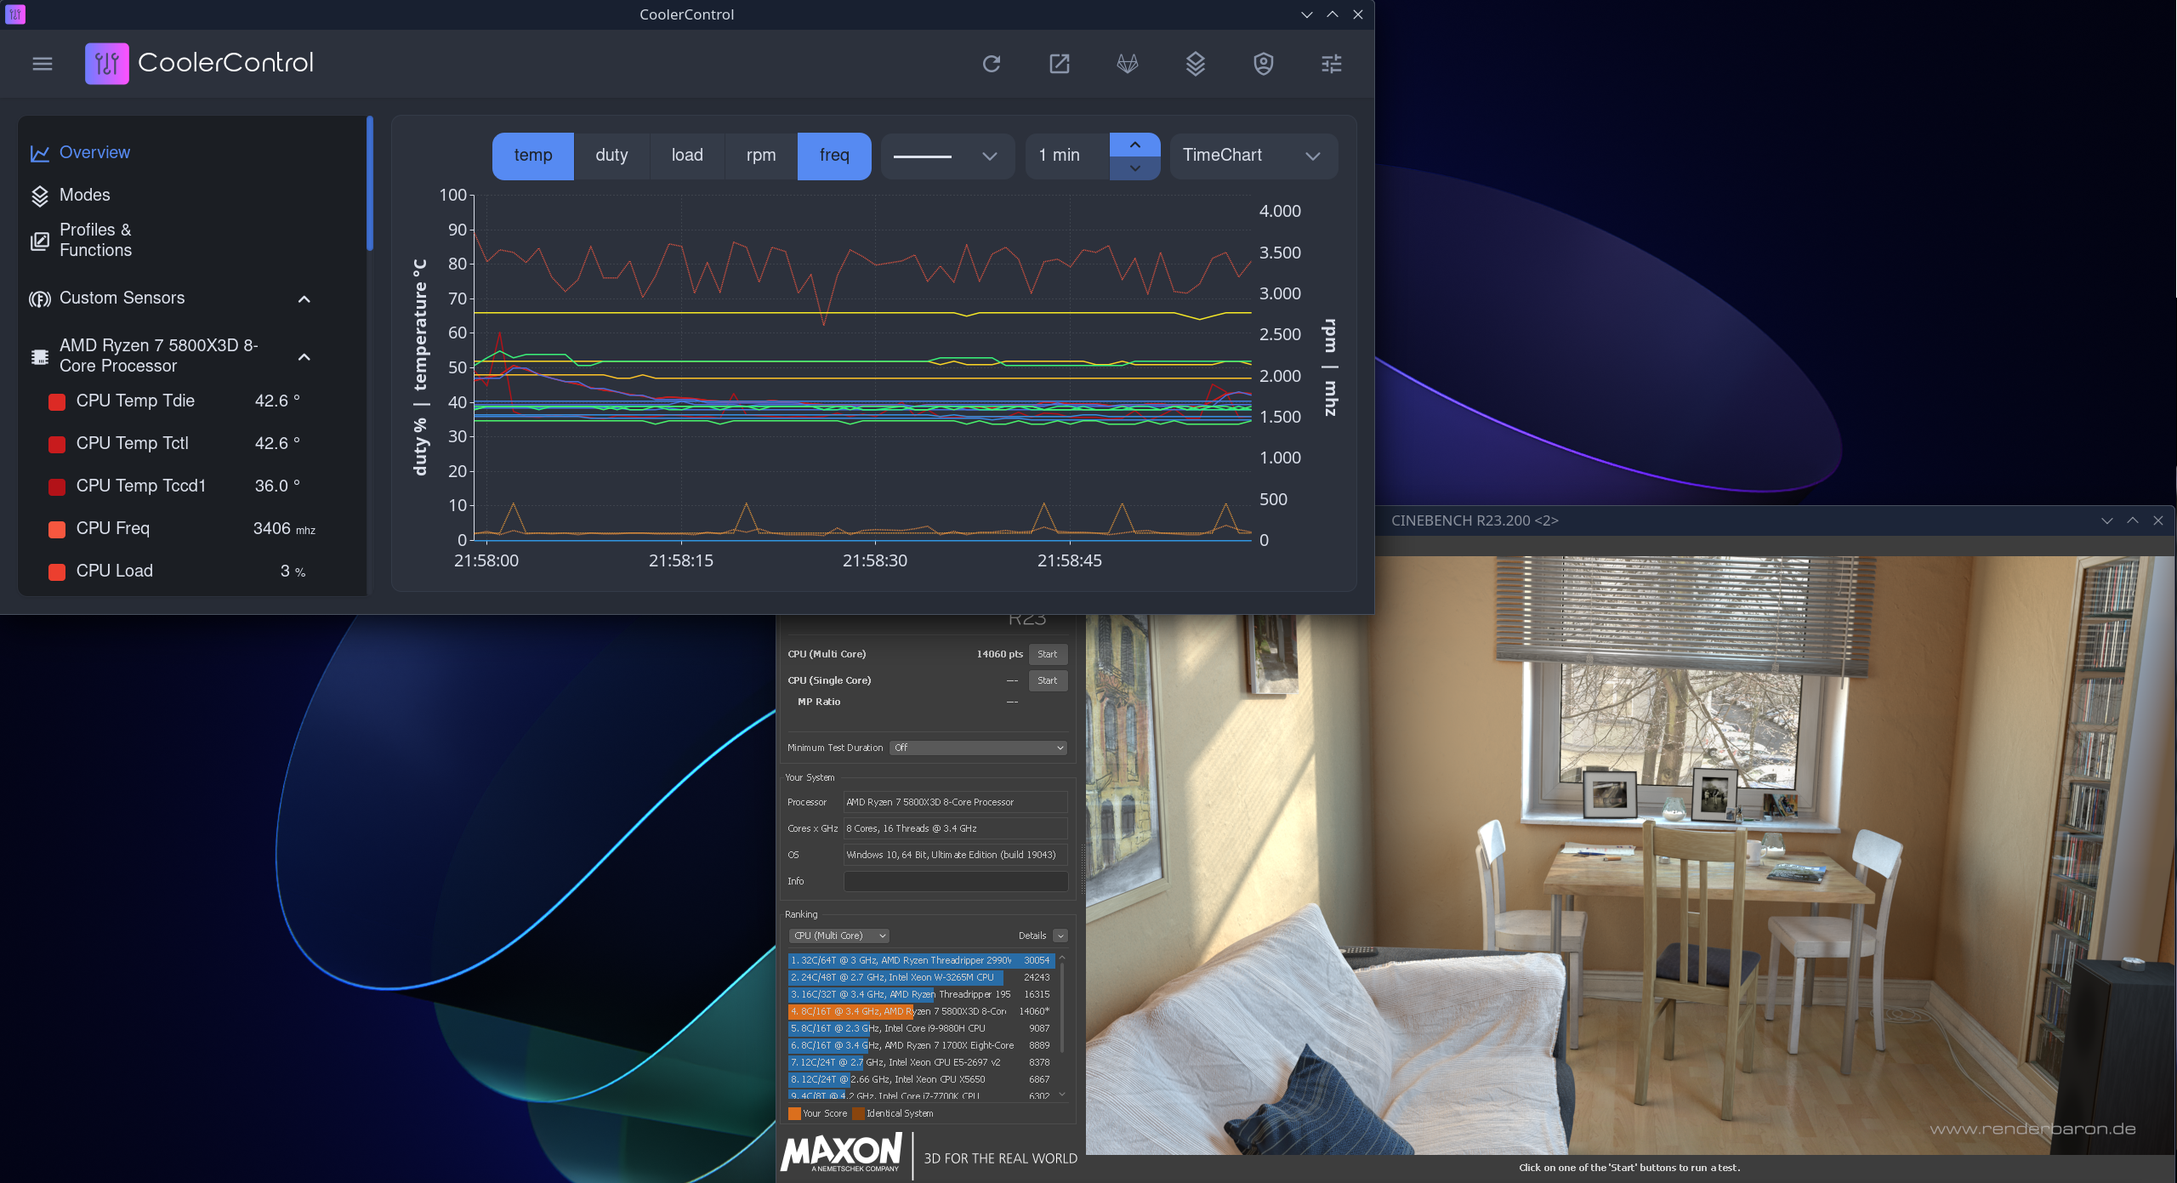2177x1183 pixels.
Task: Open the TimeChart type dropdown
Action: 1253,156
